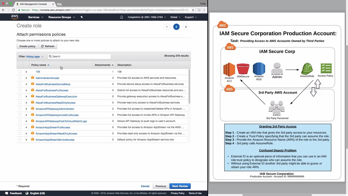348x196 pixels.
Task: Click the red IAMSecure bucket icon in diagram
Action: pos(243,69)
